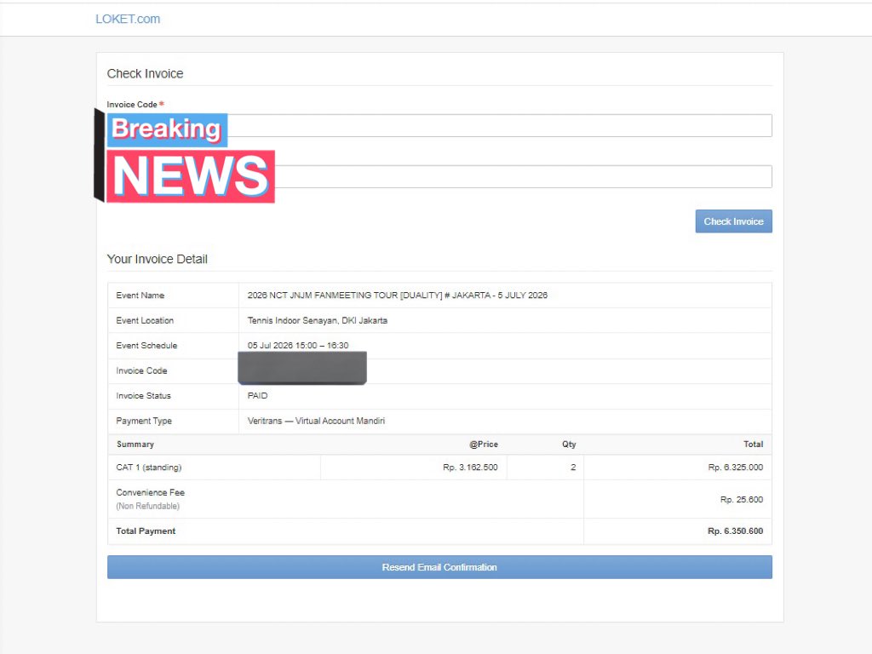Select the Payment Type row label
Screen dimensions: 872x654
coord(144,421)
